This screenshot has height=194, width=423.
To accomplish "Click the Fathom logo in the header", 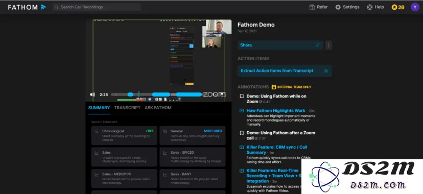I will [27, 7].
